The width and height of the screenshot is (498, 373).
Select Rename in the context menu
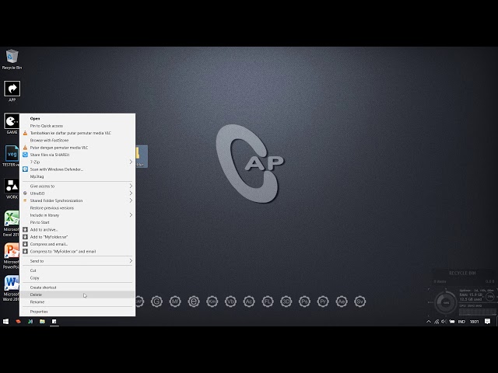coord(78,302)
